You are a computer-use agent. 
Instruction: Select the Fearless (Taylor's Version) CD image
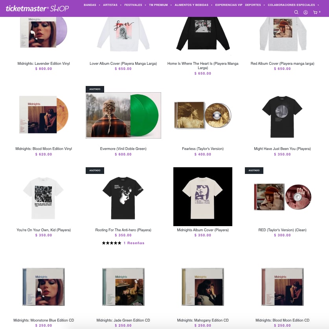pos(203,115)
